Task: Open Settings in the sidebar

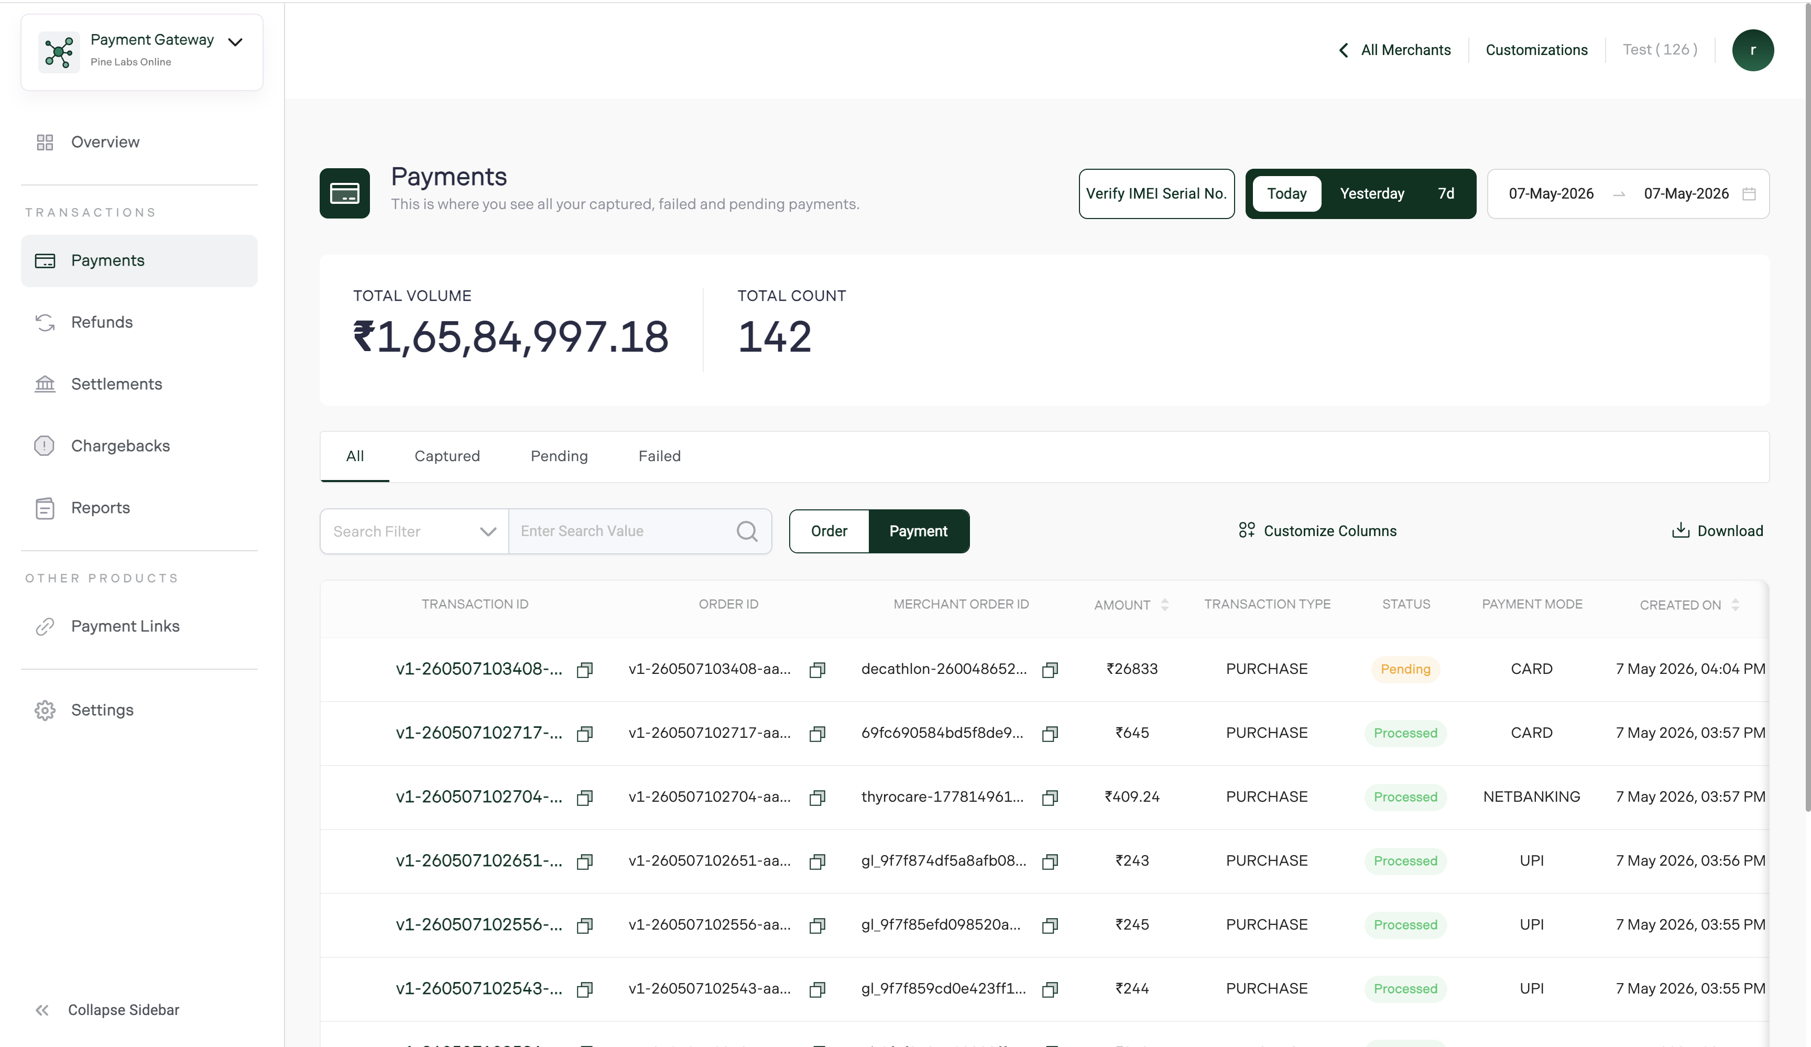Action: [139, 710]
